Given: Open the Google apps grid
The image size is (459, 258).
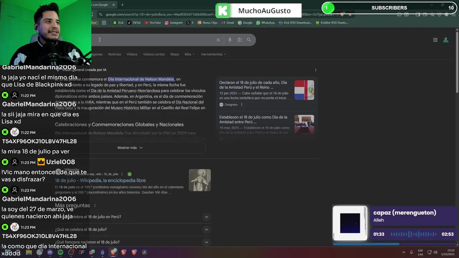Looking at the screenshot, I should click(435, 40).
